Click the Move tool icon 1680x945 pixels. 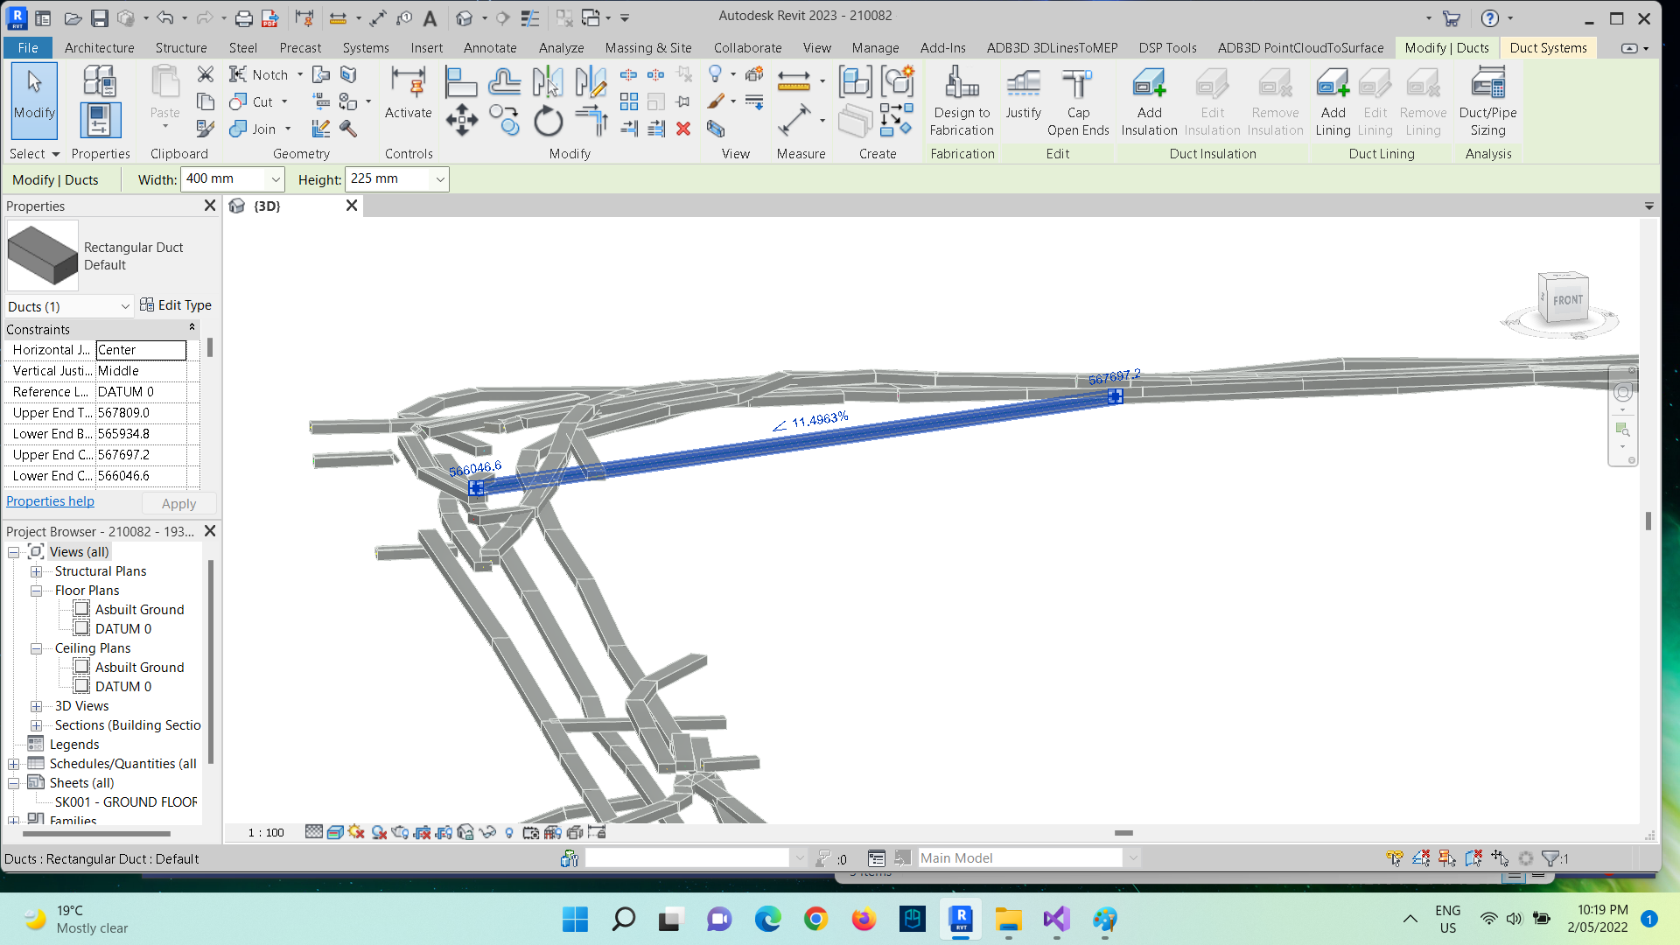[461, 121]
